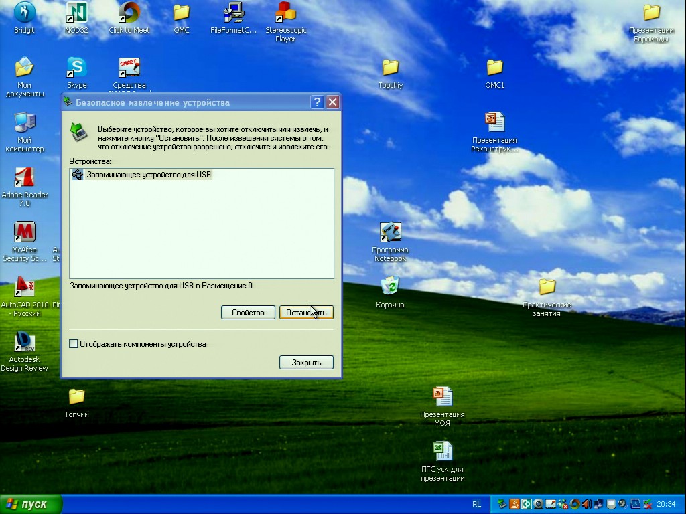Click the dialog help question-mark button
The height and width of the screenshot is (514, 686).
(317, 102)
